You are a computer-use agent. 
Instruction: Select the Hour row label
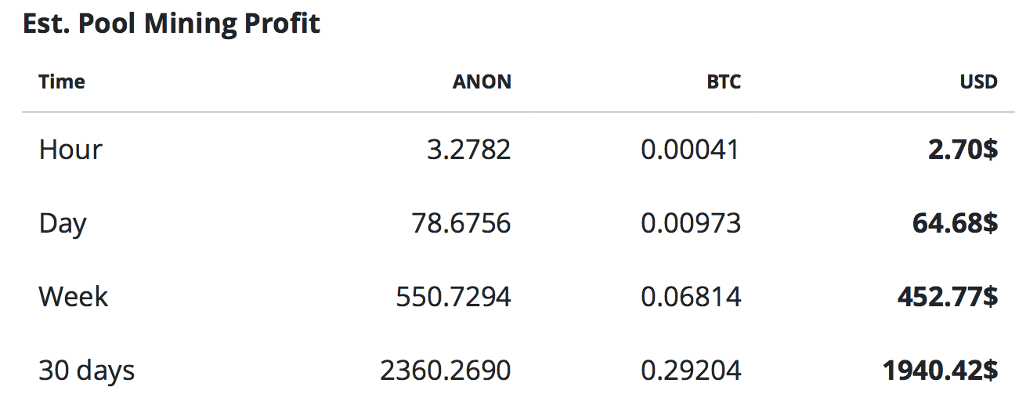(x=70, y=149)
